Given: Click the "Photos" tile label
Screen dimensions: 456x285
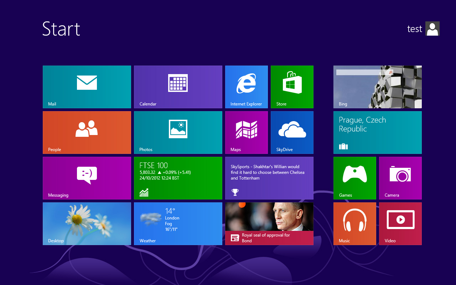Looking at the screenshot, I should point(146,150).
